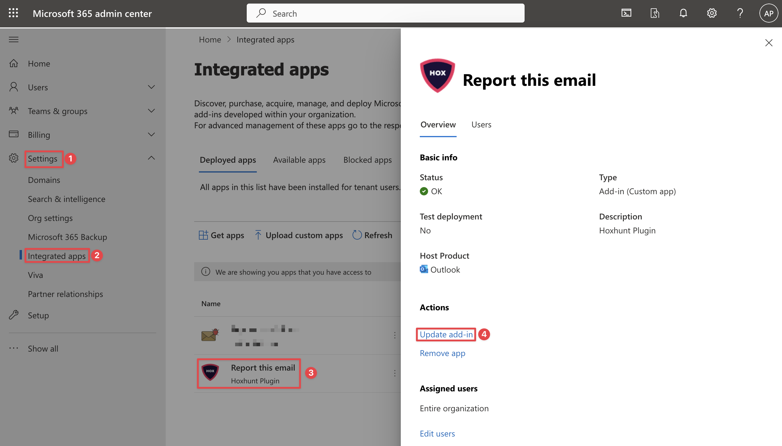Switch to the Available apps tab

(x=299, y=159)
